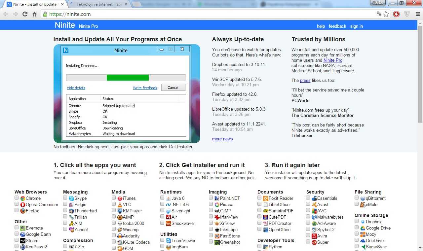The height and width of the screenshot is (251, 423).
Task: Open the press link
Action: [x=305, y=81]
